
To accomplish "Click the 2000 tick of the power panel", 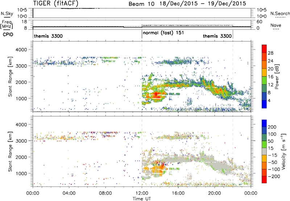I will click(21, 82).
